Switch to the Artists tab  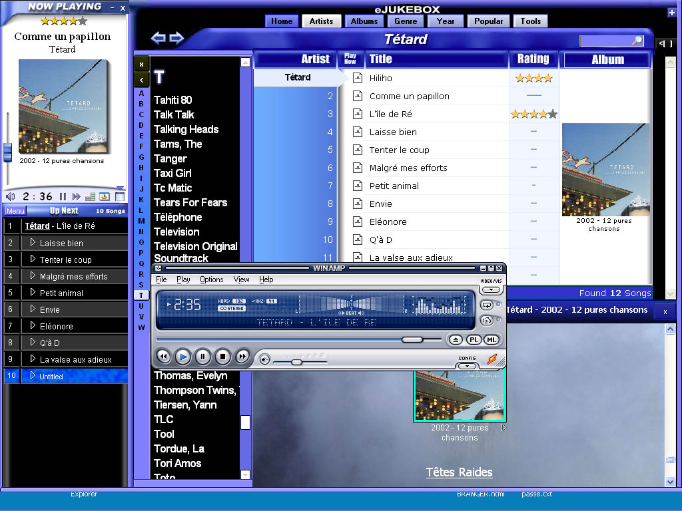[322, 21]
